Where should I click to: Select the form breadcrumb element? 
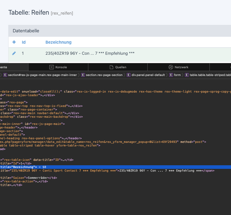(x=175, y=75)
